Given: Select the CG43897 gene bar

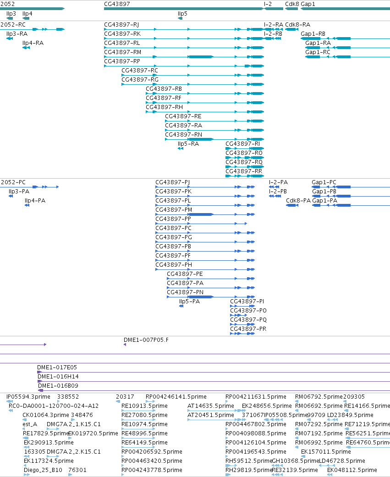Looking at the screenshot, I should (x=184, y=9).
